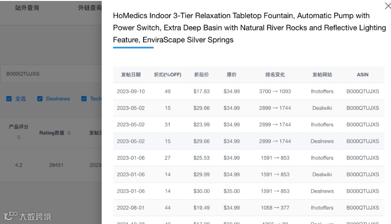Click the 发帖网站 column header
The width and height of the screenshot is (391, 224).
[x=322, y=75]
